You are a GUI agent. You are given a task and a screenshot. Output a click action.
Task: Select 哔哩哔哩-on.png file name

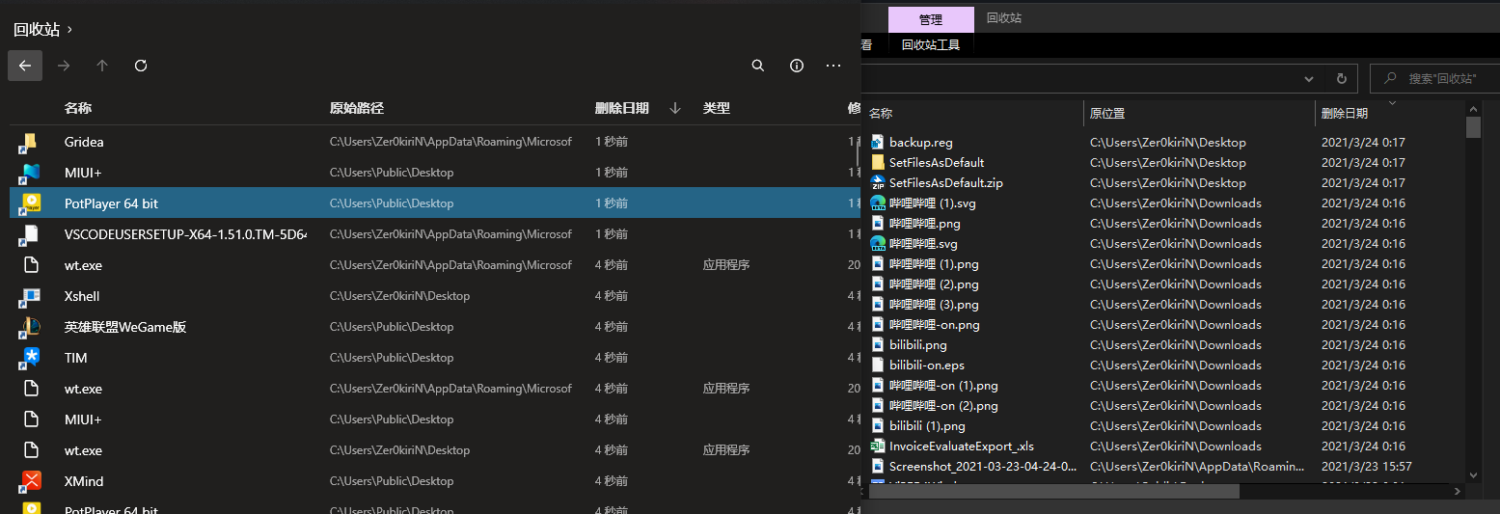click(x=934, y=325)
